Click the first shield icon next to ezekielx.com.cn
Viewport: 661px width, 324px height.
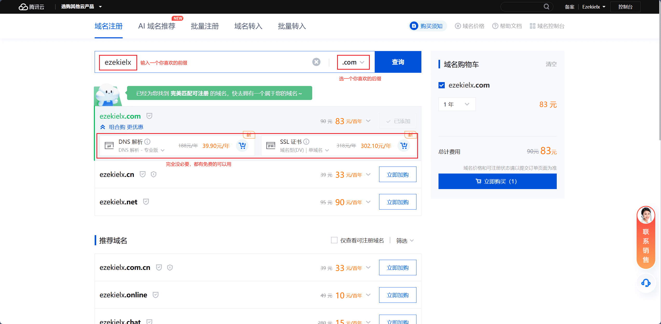coord(159,267)
